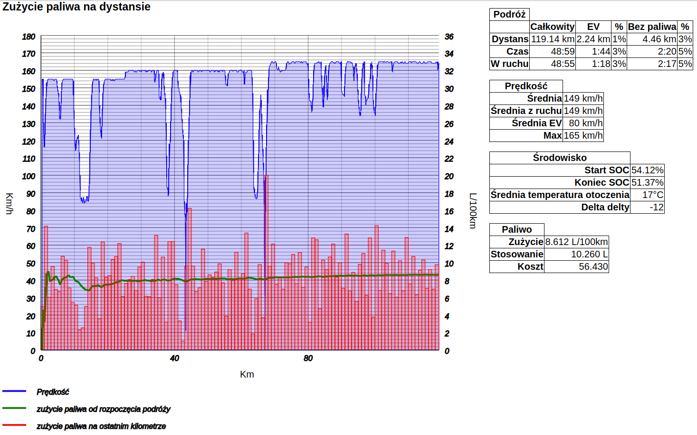This screenshot has height=435, width=697.
Task: Select 'zużycie paliwa od rozpoczęcia podróży' legend text
Action: pos(104,409)
